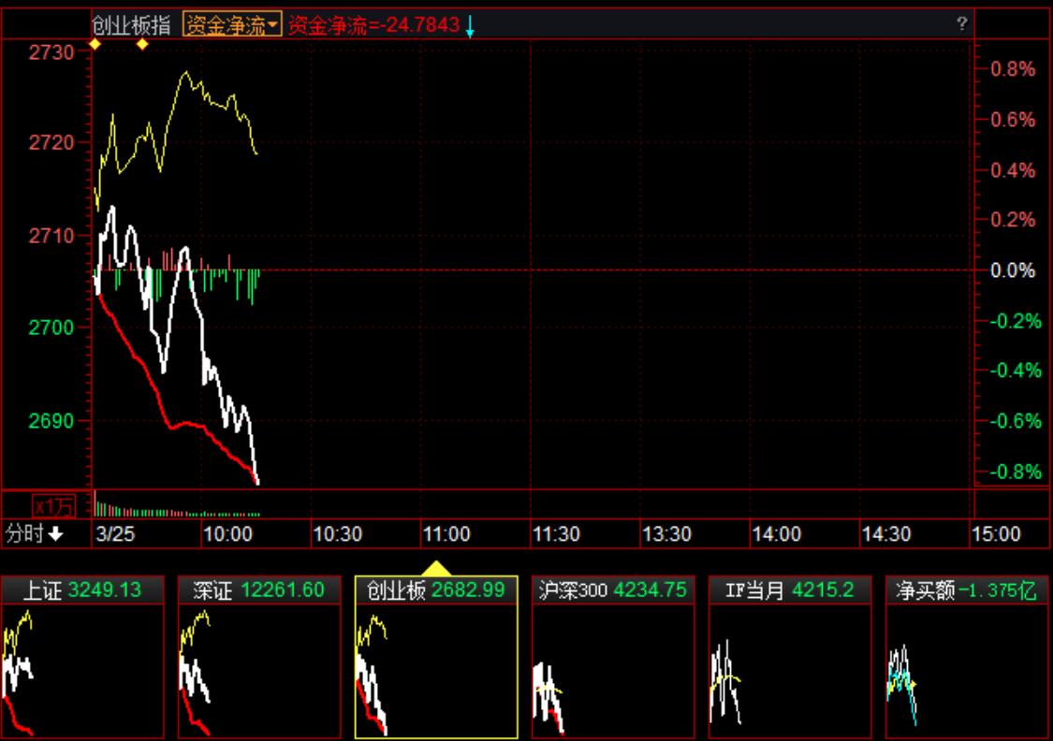Click the 3/25 date label

click(115, 534)
